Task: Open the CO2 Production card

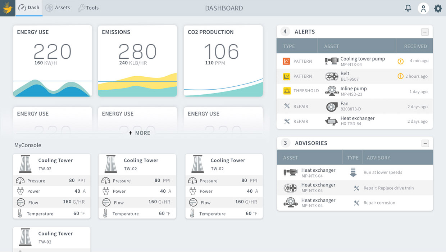Action: pos(223,60)
